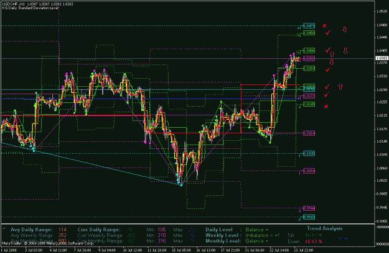Screen dimensions: 389x253
Task: Click the red X mark beside the 1.0248 level
Action: (x=326, y=106)
